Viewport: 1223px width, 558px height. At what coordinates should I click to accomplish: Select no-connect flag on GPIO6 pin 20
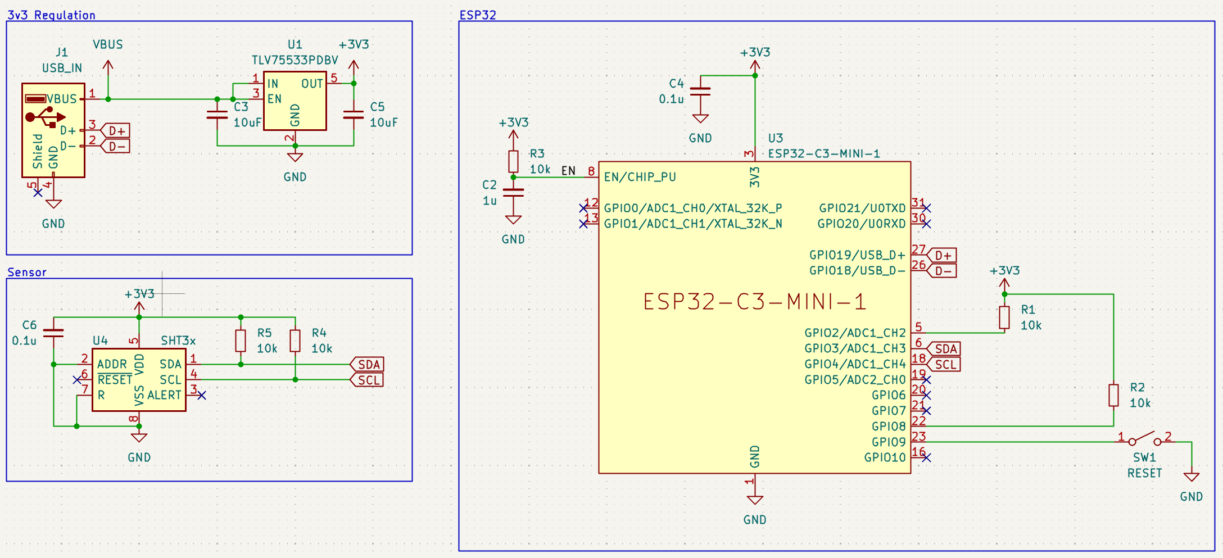(x=926, y=396)
